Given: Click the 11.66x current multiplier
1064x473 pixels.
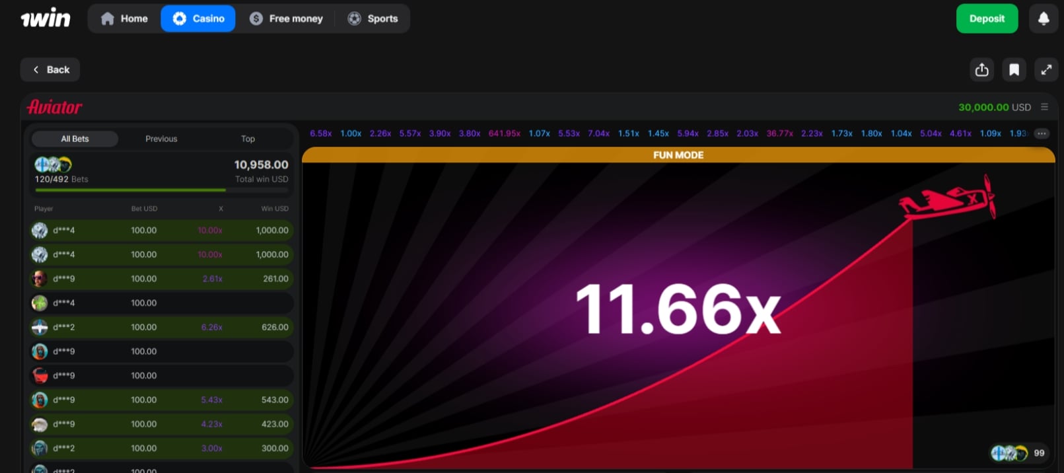Looking at the screenshot, I should [678, 309].
